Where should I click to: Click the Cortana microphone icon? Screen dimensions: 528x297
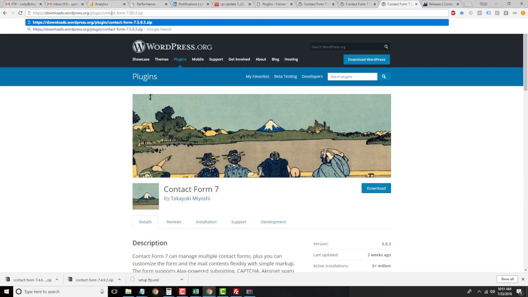click(102, 292)
